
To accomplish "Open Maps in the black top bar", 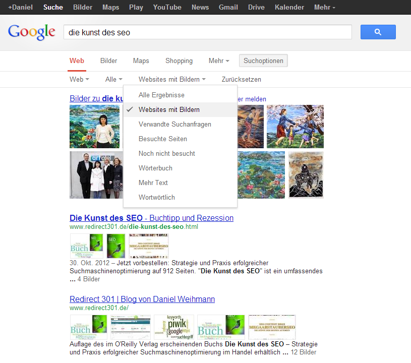I will pos(110,7).
